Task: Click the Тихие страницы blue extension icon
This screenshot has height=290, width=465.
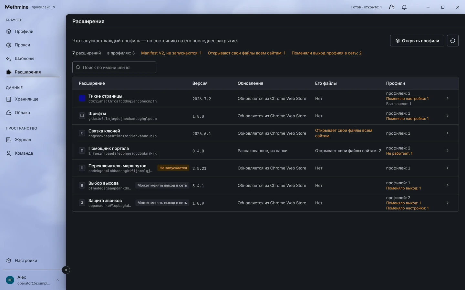Action: [x=82, y=99]
